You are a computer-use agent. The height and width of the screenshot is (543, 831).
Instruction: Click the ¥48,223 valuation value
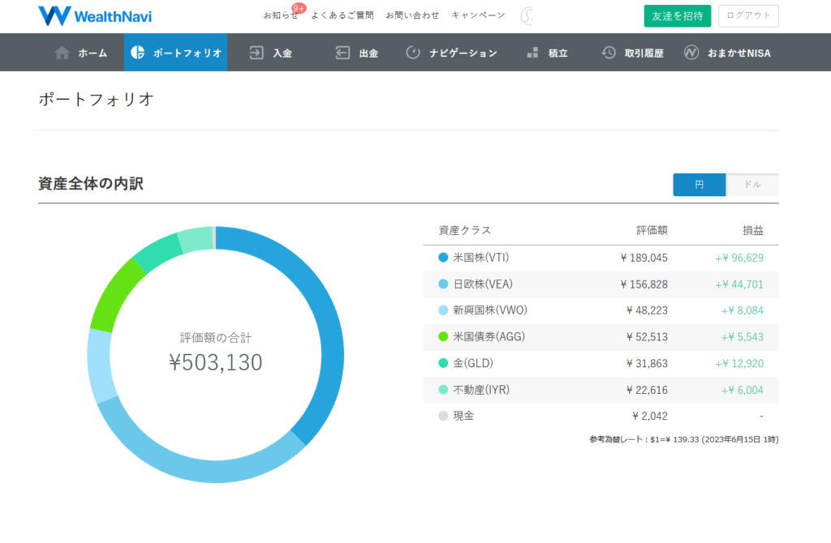[647, 310]
